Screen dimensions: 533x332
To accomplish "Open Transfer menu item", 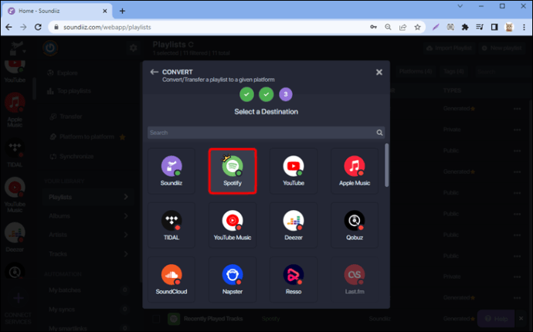I will (x=66, y=117).
